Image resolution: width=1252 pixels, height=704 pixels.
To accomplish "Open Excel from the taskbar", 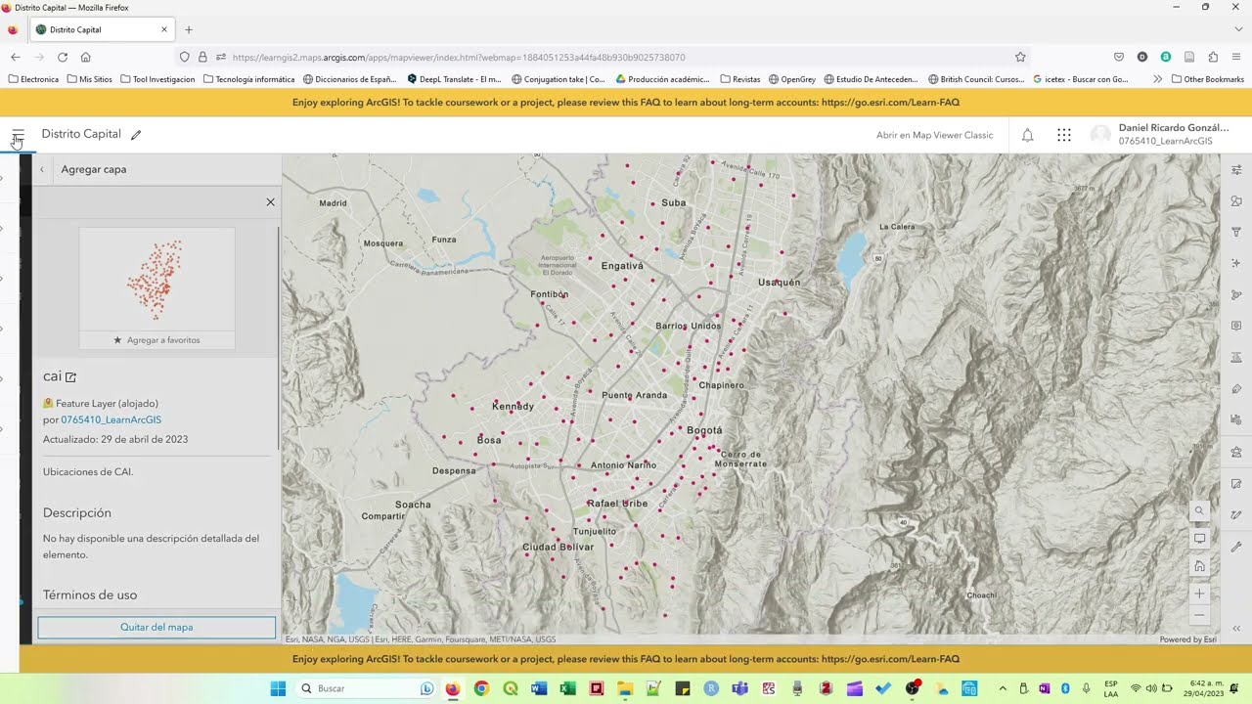I will 567,688.
